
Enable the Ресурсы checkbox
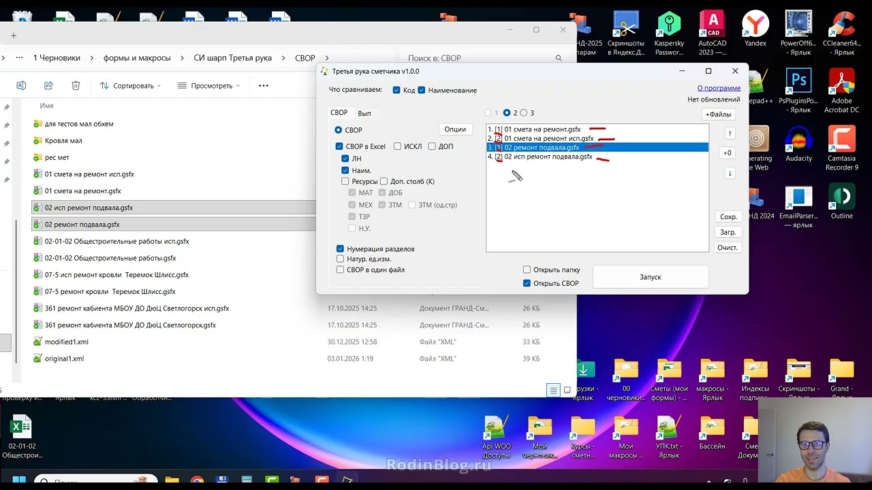[x=345, y=182]
